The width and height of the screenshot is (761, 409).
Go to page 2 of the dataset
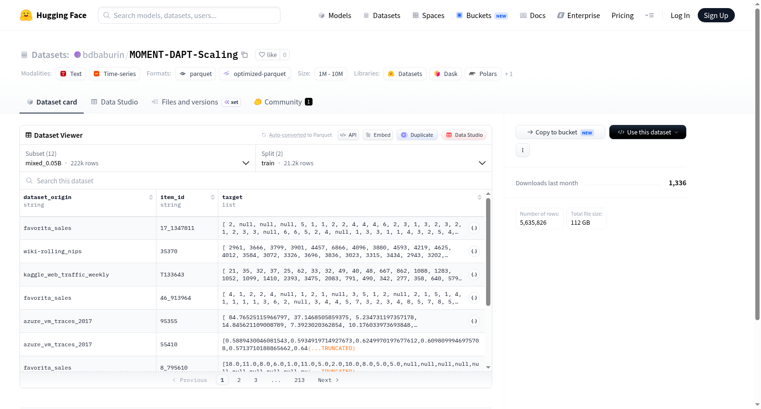(x=239, y=380)
